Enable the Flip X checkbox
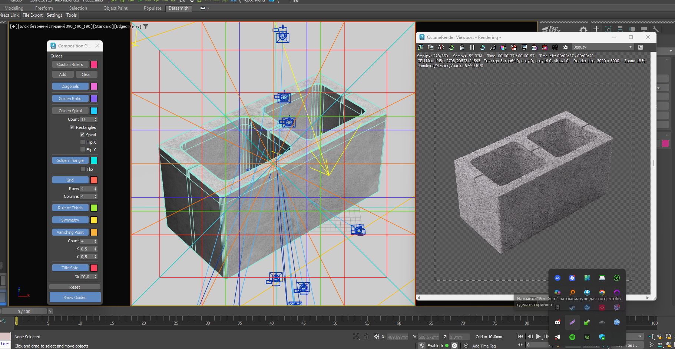The image size is (675, 349). 83,142
